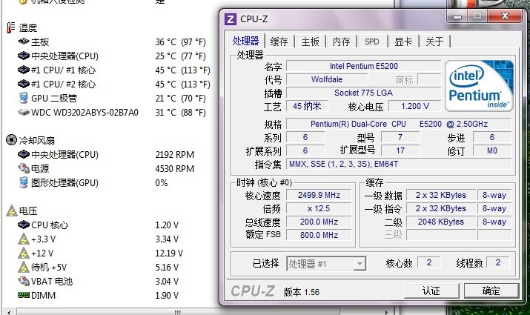Click the DIMM memory voltage icon

point(23,295)
